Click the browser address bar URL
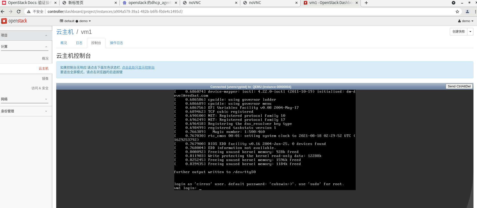 click(x=115, y=12)
